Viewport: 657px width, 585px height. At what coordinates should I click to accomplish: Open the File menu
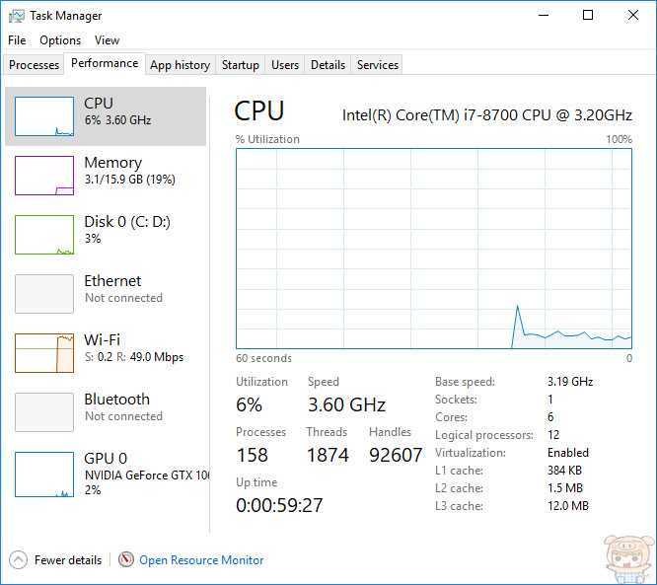17,40
